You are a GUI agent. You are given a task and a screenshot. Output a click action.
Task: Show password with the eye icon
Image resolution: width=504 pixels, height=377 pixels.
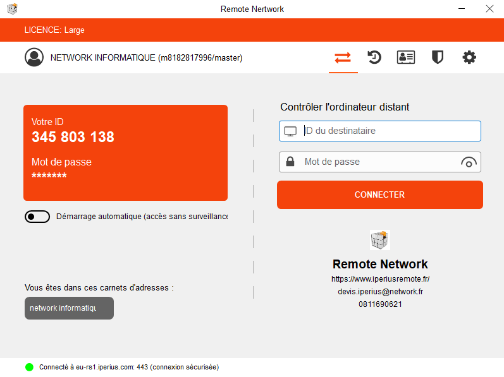pyautogui.click(x=469, y=162)
